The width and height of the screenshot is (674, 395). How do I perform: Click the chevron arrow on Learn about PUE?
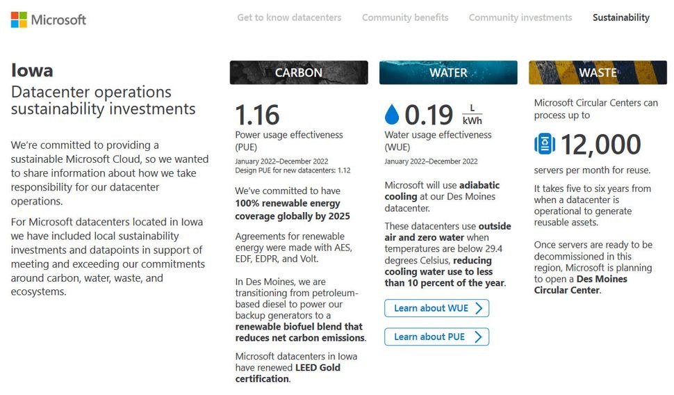[479, 337]
